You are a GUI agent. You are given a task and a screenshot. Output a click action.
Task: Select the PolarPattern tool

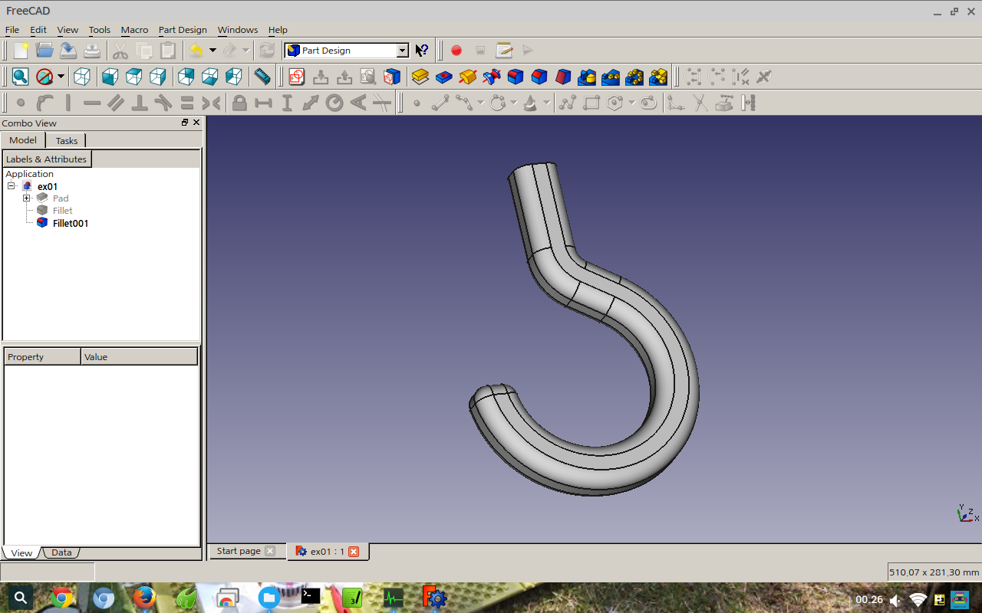[x=634, y=77]
